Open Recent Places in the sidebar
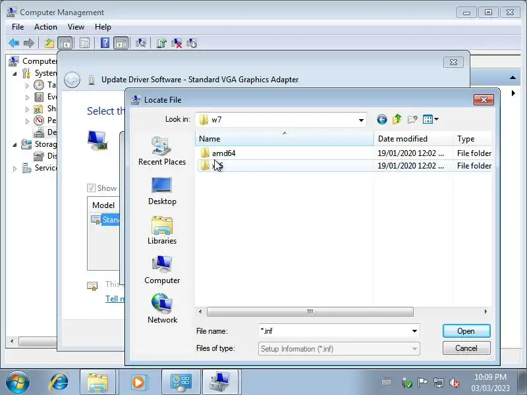 (x=162, y=151)
